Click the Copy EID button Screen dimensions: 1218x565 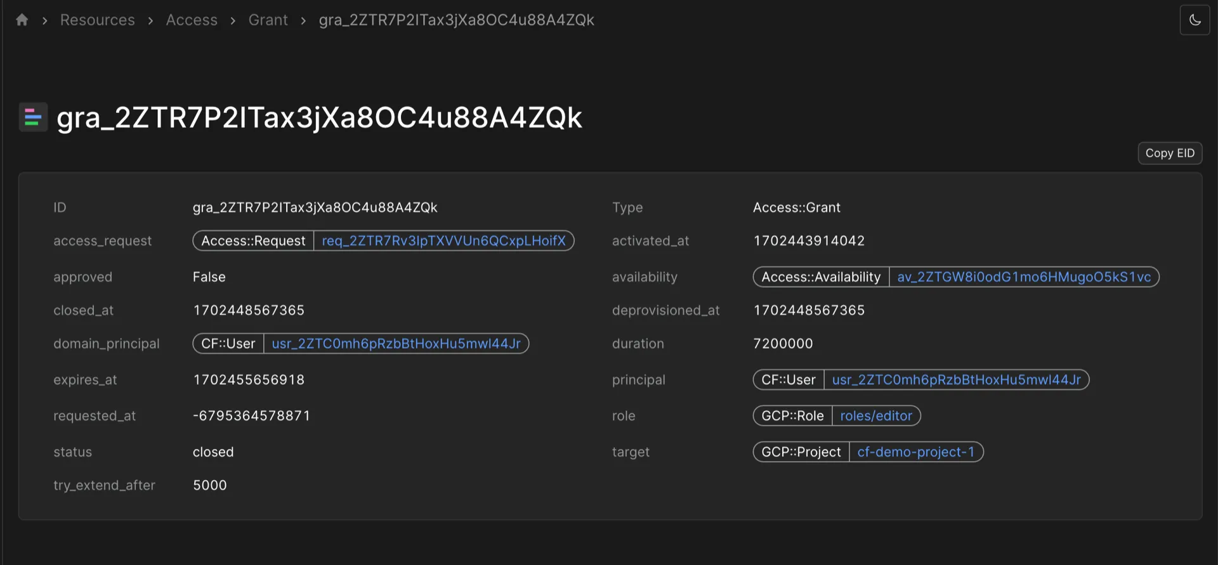1169,153
